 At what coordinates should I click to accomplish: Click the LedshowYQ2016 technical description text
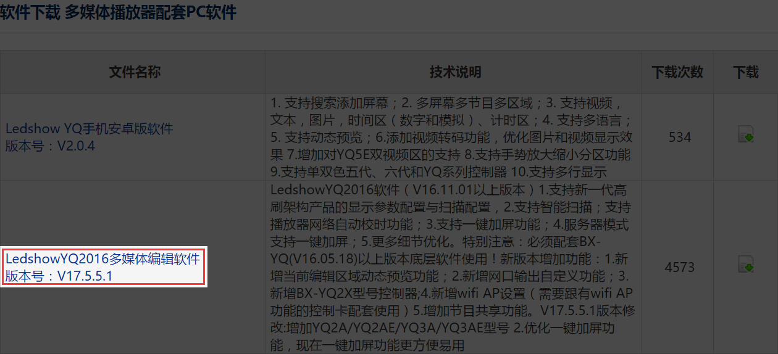[x=451, y=267]
